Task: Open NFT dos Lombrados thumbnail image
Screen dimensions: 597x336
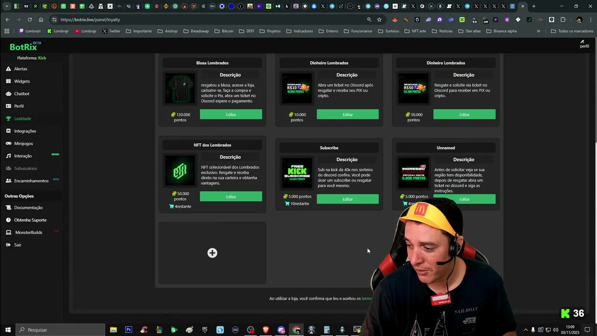Action: [180, 171]
